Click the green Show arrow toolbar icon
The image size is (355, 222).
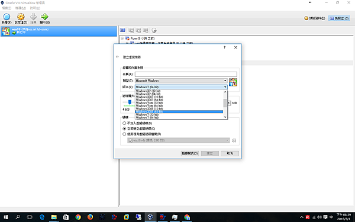coord(44,18)
